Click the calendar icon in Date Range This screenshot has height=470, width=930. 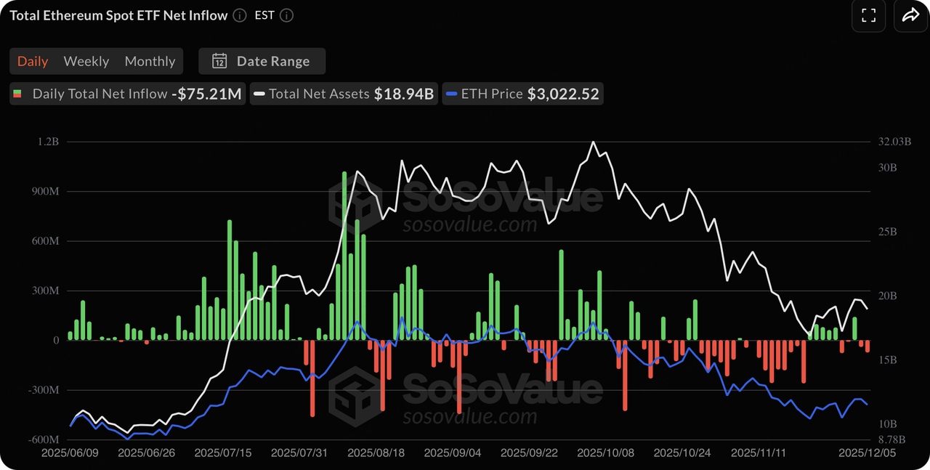[x=219, y=61]
